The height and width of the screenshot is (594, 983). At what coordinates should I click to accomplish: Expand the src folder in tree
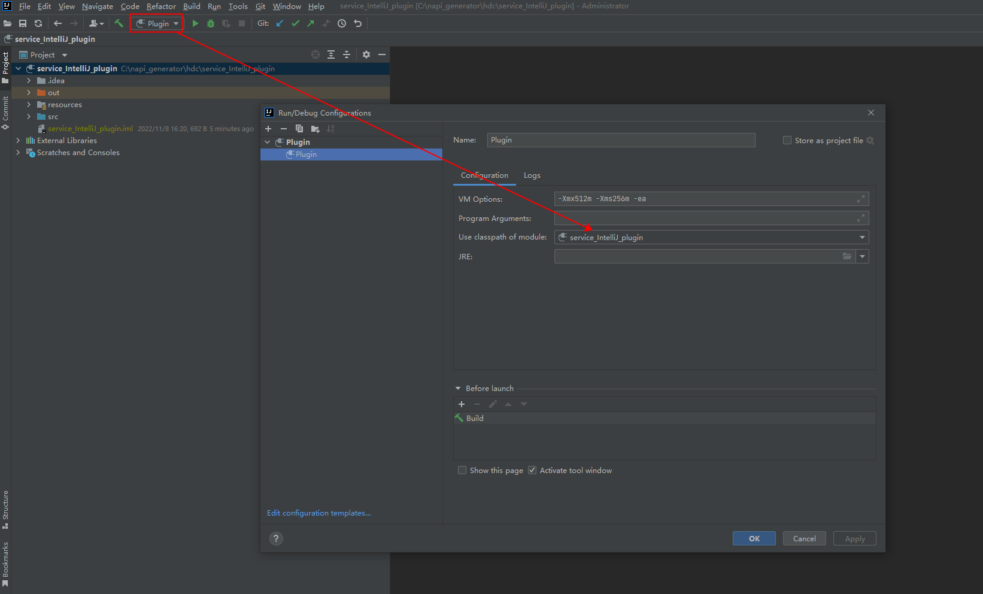click(29, 117)
